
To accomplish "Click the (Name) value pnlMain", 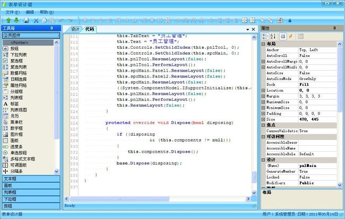I will tap(317, 166).
